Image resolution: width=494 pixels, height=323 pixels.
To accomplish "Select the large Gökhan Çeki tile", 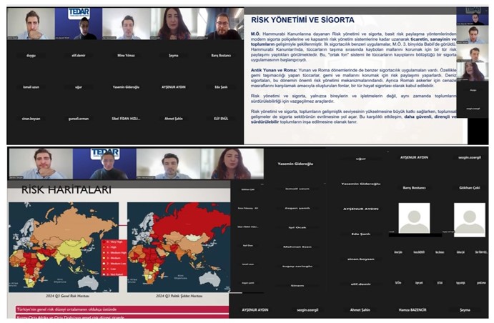I will click(470, 188).
